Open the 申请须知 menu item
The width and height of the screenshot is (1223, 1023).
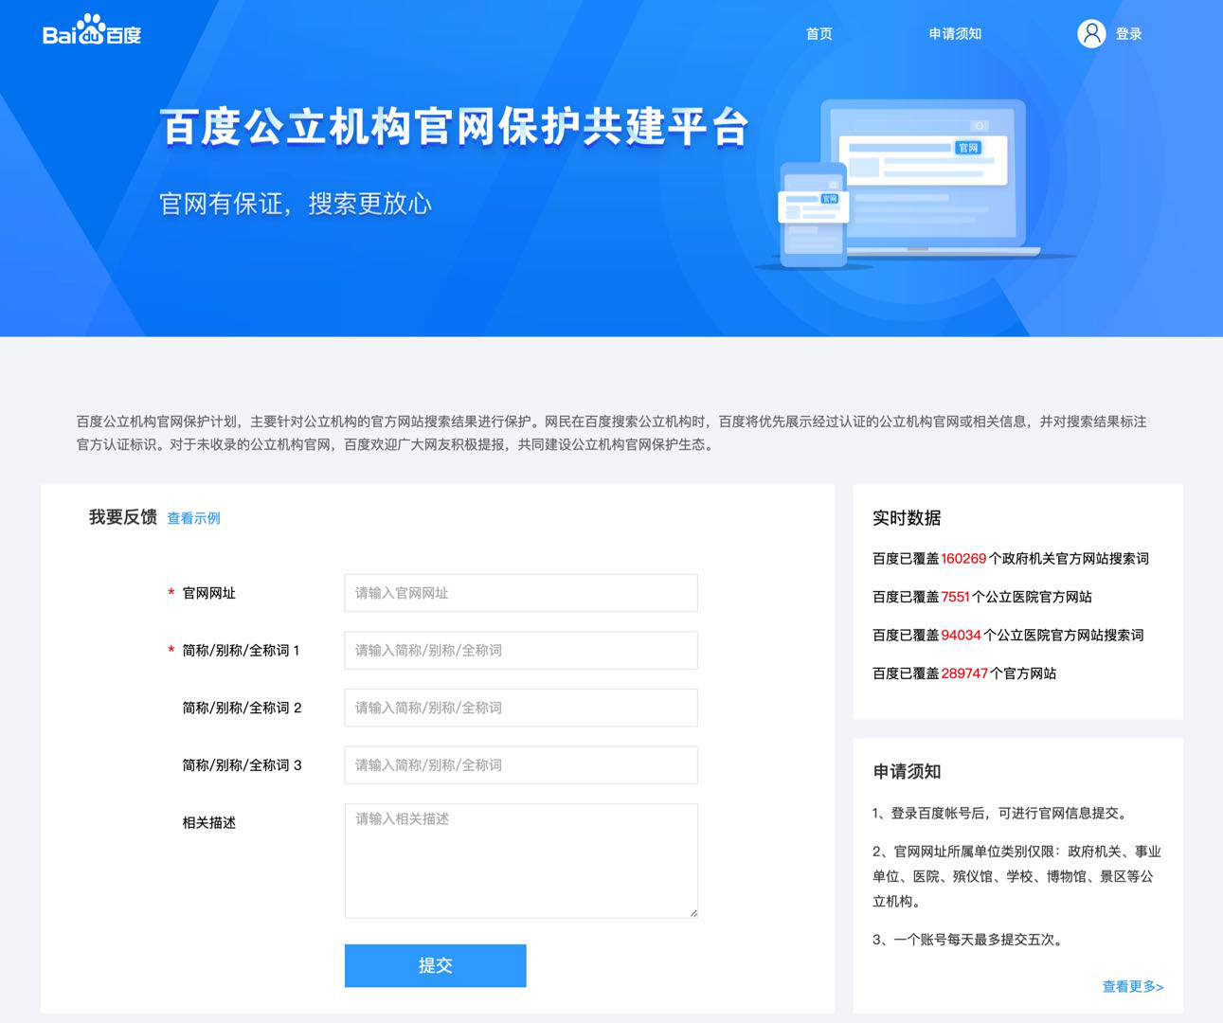[x=956, y=34]
